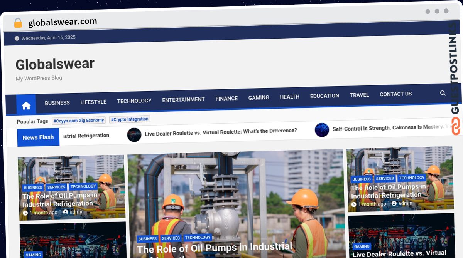This screenshot has width=463, height=258.
Task: Click the SERVICES badge on the center featured post
Action: click(171, 238)
